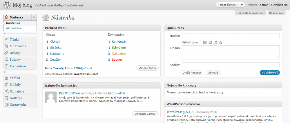This screenshot has width=290, height=123.
Task: Click the large house icon beside Nástenka heading
Action: [46, 17]
